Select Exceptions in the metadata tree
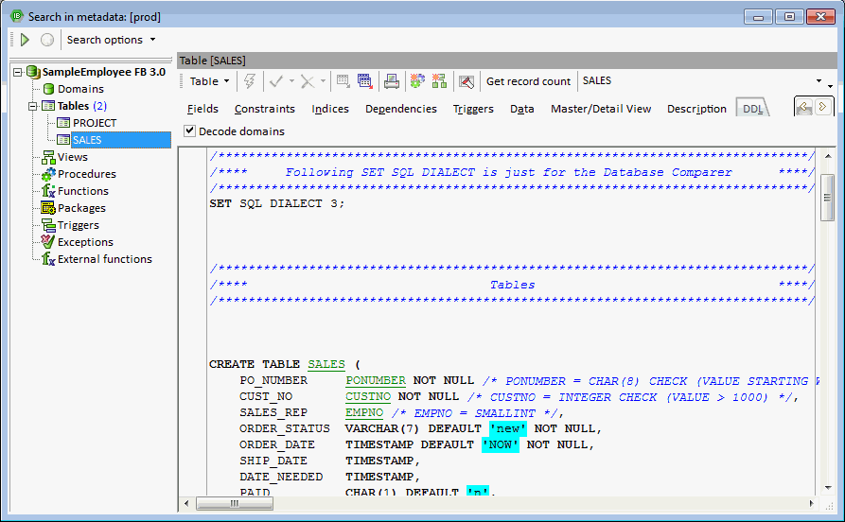This screenshot has height=522, width=845. [85, 242]
